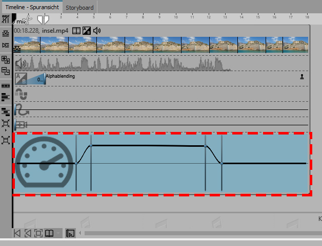
Task: Click the blue handle starting the motion path track
Action: [x=15, y=109]
